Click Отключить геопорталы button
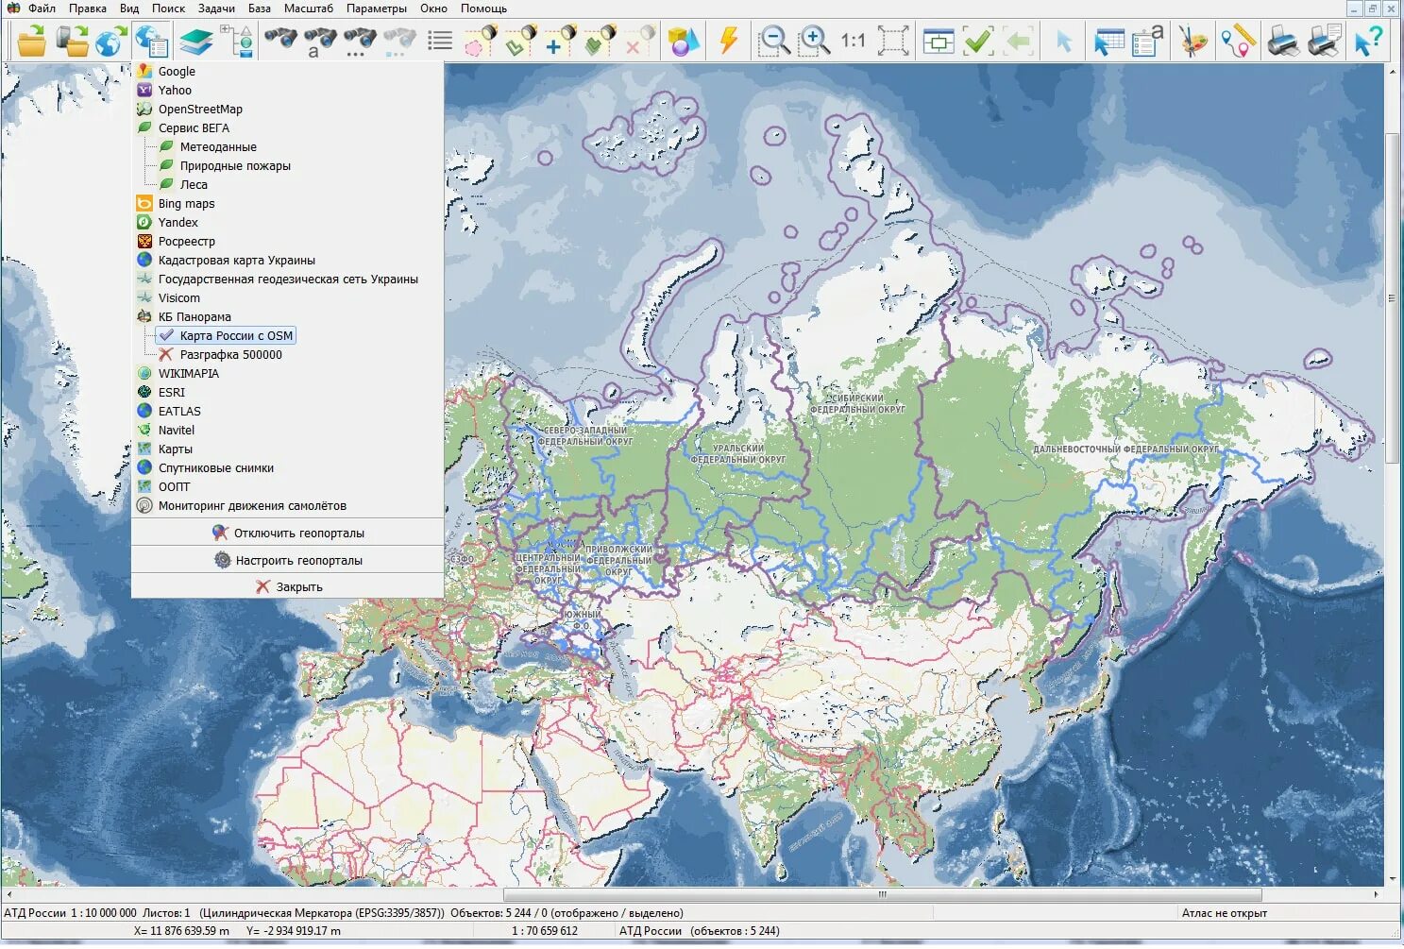This screenshot has height=949, width=1404. point(288,533)
